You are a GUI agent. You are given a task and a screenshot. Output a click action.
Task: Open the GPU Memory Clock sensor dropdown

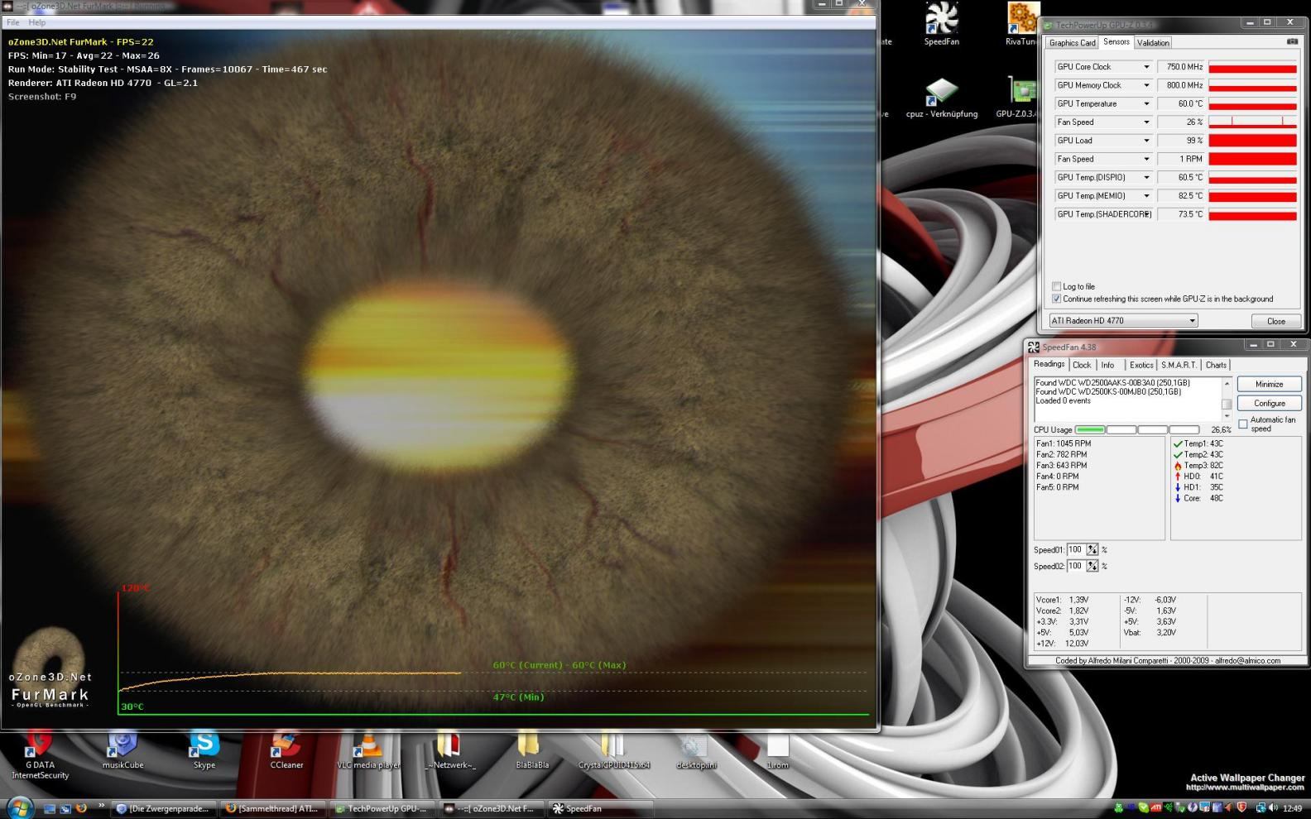(1146, 85)
